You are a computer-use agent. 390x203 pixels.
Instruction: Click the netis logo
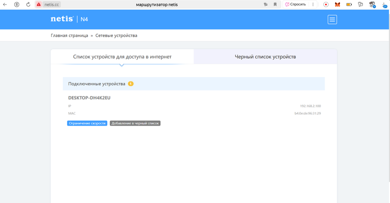point(62,19)
